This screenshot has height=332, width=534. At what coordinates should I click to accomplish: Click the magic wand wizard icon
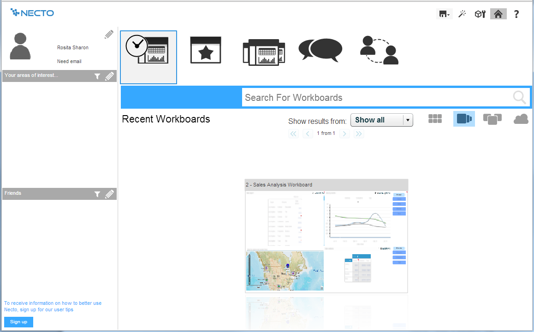[462, 14]
